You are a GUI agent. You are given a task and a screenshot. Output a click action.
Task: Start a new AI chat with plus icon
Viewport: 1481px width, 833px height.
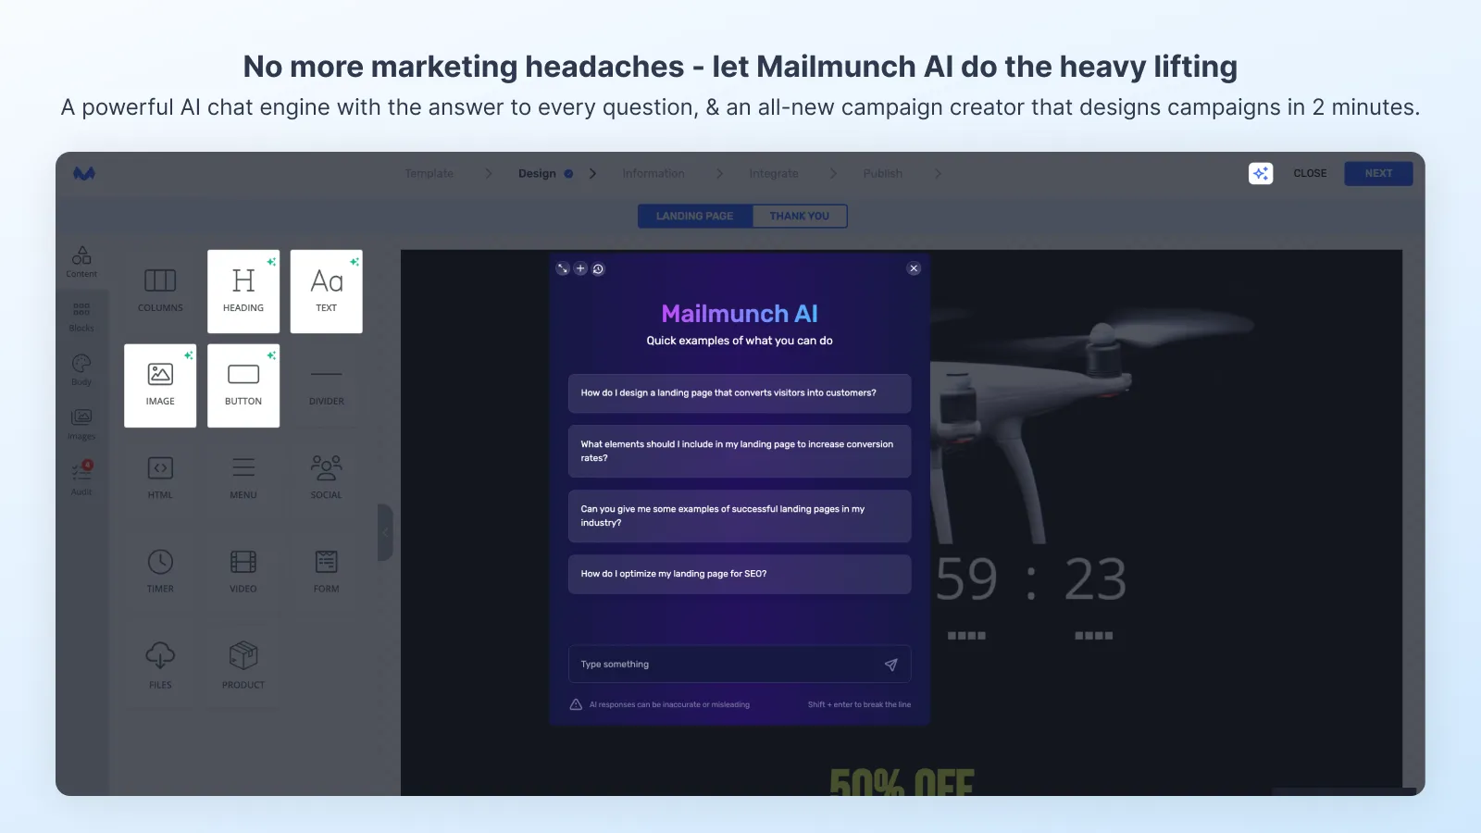click(x=580, y=268)
